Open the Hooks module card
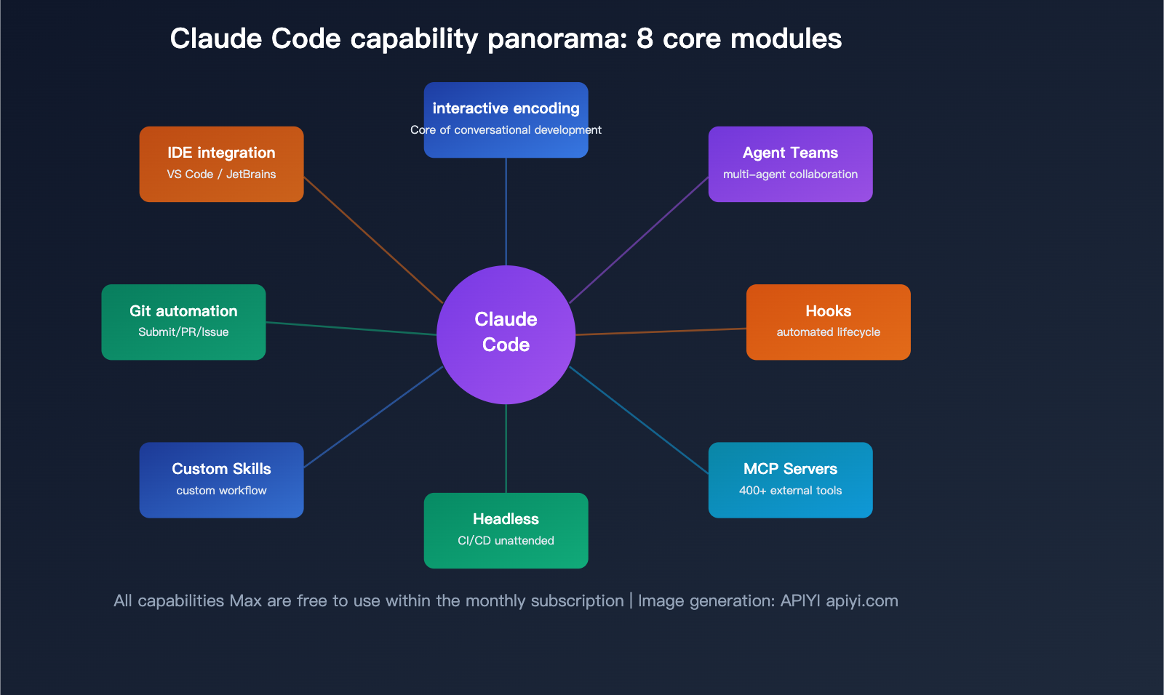Image resolution: width=1164 pixels, height=695 pixels. (x=828, y=321)
